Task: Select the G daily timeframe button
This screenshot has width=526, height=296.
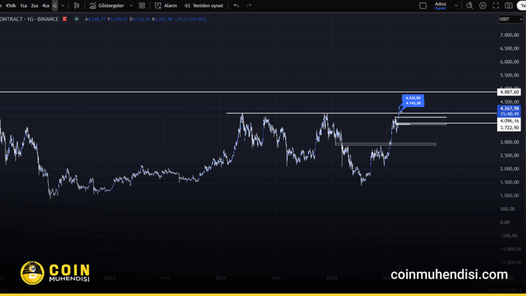Action: (55, 6)
